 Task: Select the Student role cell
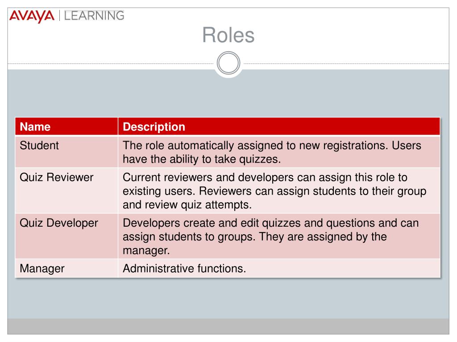[x=66, y=151]
